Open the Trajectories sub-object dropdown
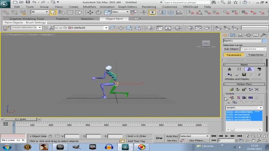 click(x=253, y=49)
